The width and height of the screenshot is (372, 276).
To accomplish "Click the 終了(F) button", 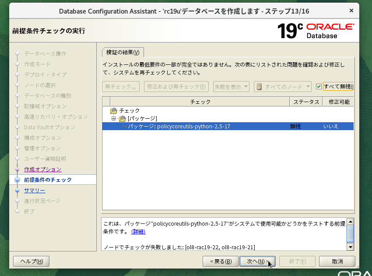I will coord(297,261).
